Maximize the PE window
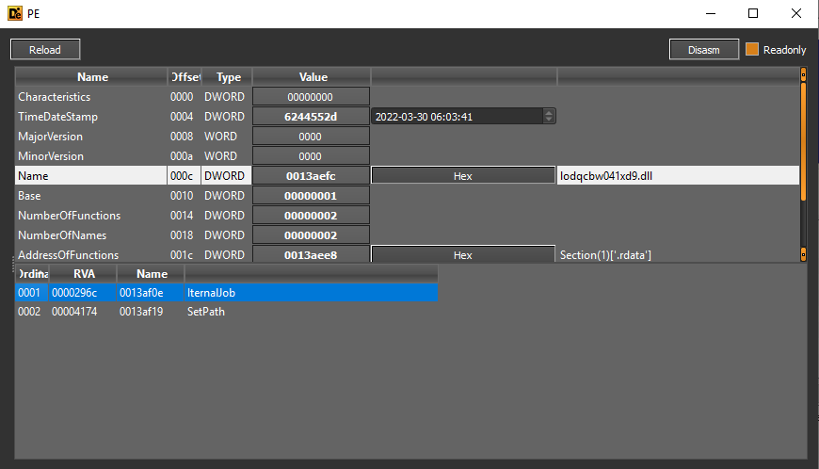 753,13
